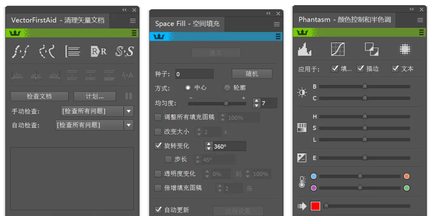
Task: Select the 中心 radio option
Action: click(x=188, y=88)
